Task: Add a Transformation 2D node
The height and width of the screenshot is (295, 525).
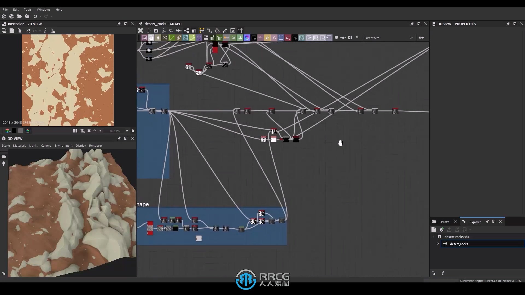Action: [281, 38]
